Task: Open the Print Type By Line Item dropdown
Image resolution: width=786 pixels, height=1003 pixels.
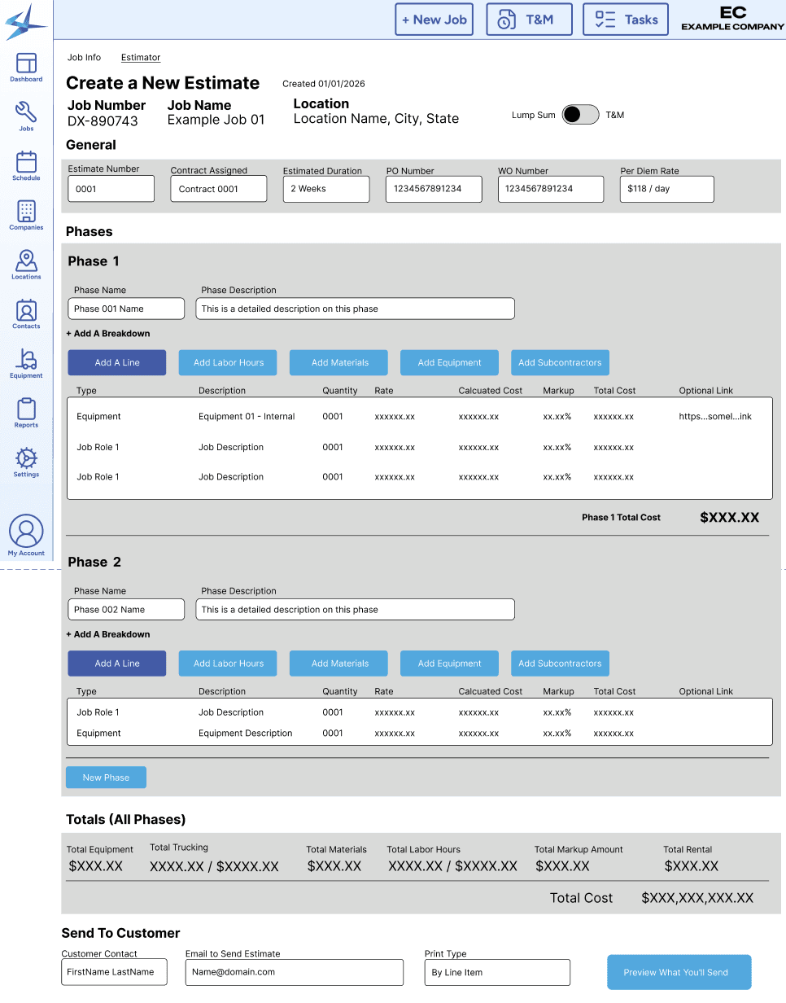Action: 497,972
